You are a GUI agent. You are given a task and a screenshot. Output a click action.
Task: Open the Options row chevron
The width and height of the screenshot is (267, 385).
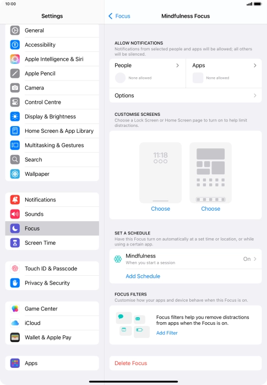click(255, 95)
